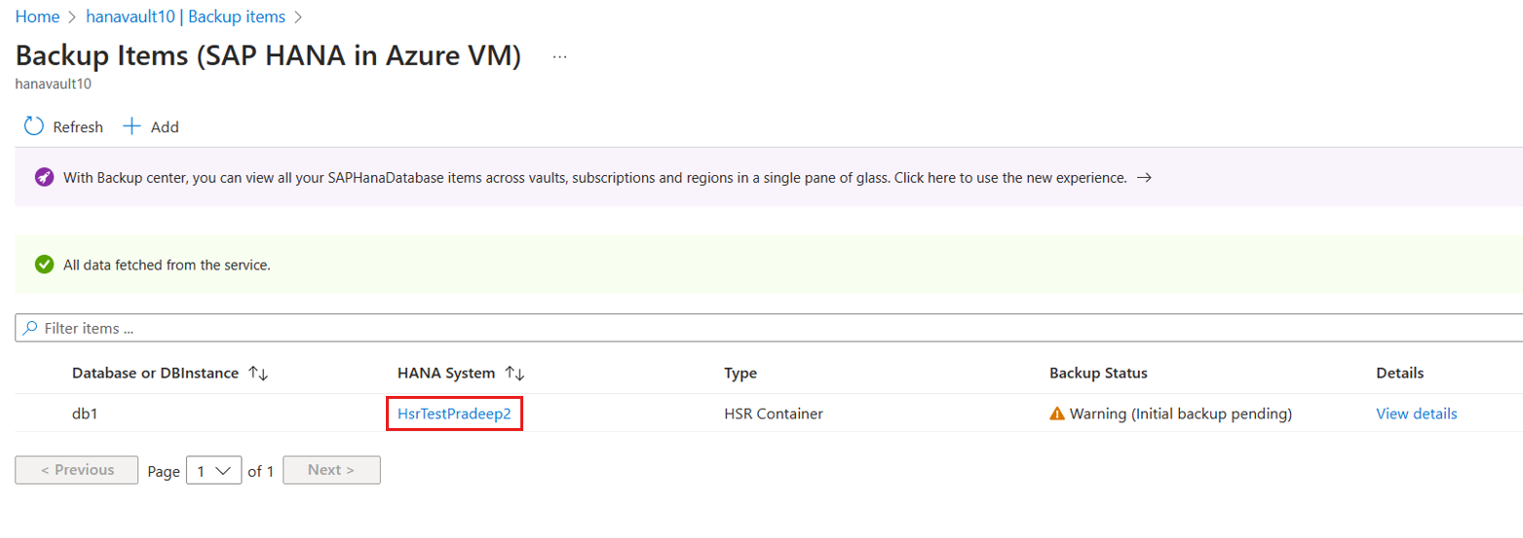This screenshot has width=1523, height=538.
Task: Click the arrow at the end of the Backup center banner
Action: [x=1145, y=178]
